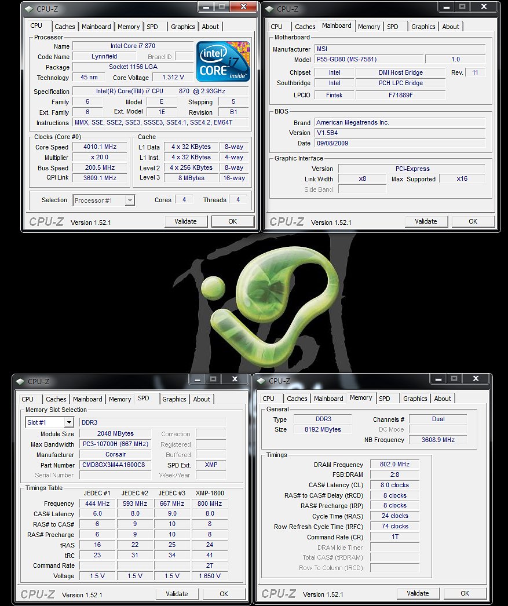Click DRAM Frequency value 802.0 MHz
This screenshot has height=606, width=508.
coord(394,465)
